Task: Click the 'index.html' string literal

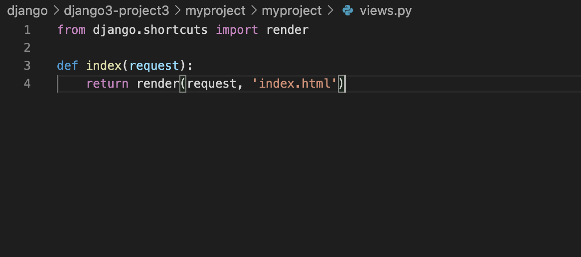Action: [x=295, y=84]
